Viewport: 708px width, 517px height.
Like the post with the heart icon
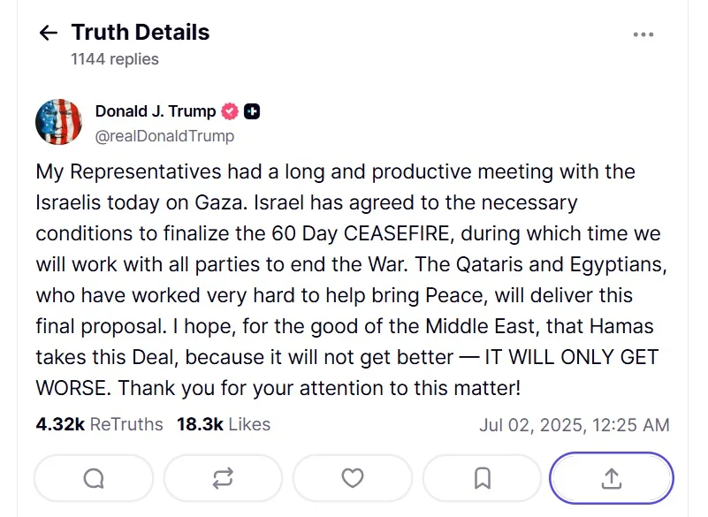click(353, 478)
